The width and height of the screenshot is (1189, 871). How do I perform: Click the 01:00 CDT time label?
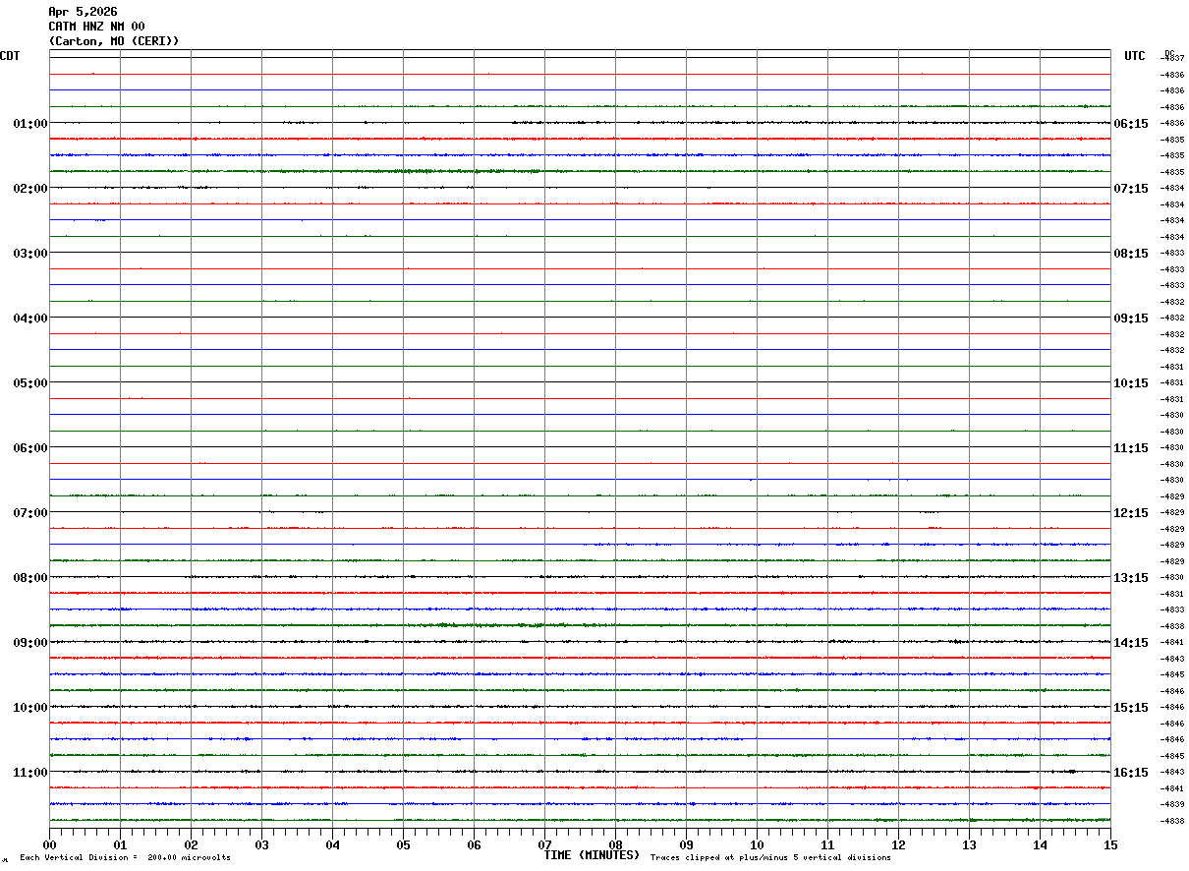29,124
